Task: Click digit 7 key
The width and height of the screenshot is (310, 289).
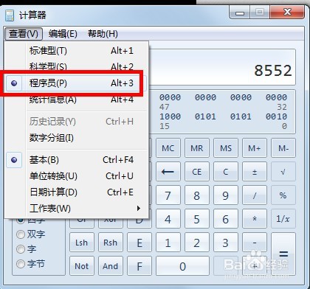Action: tap(168, 195)
